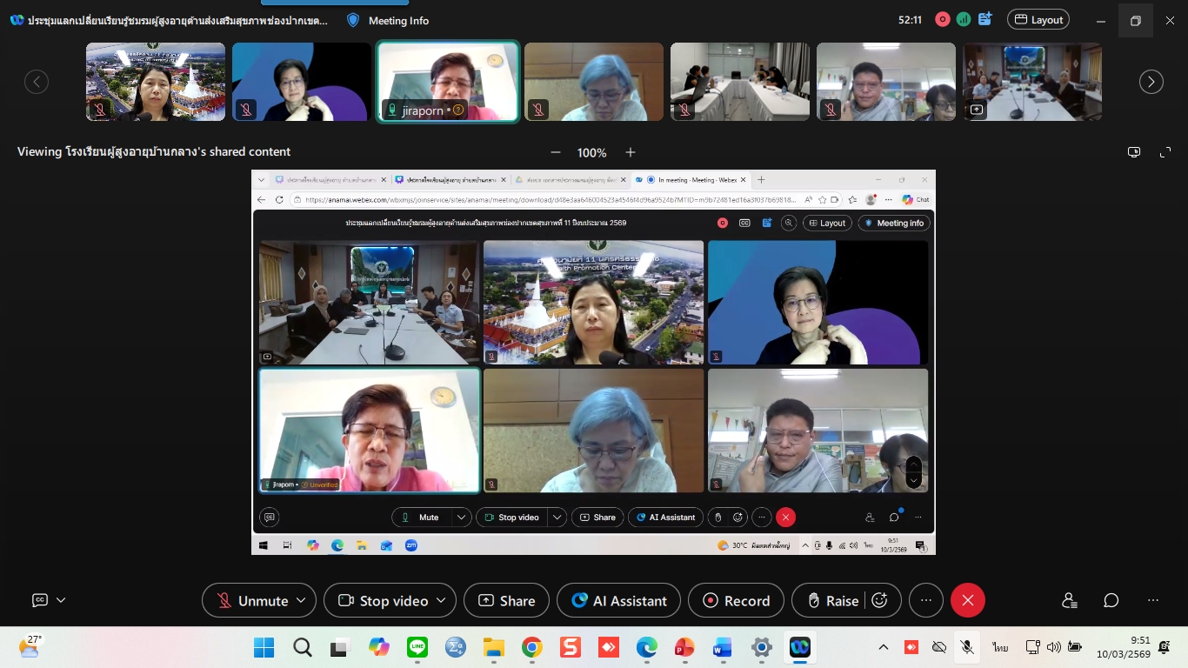Open the reactions smiley icon
The width and height of the screenshot is (1188, 668).
pyautogui.click(x=879, y=600)
